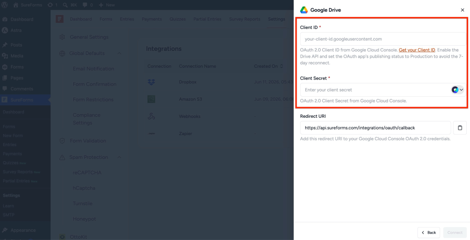Open the search icon in admin bar

(x=65, y=5)
